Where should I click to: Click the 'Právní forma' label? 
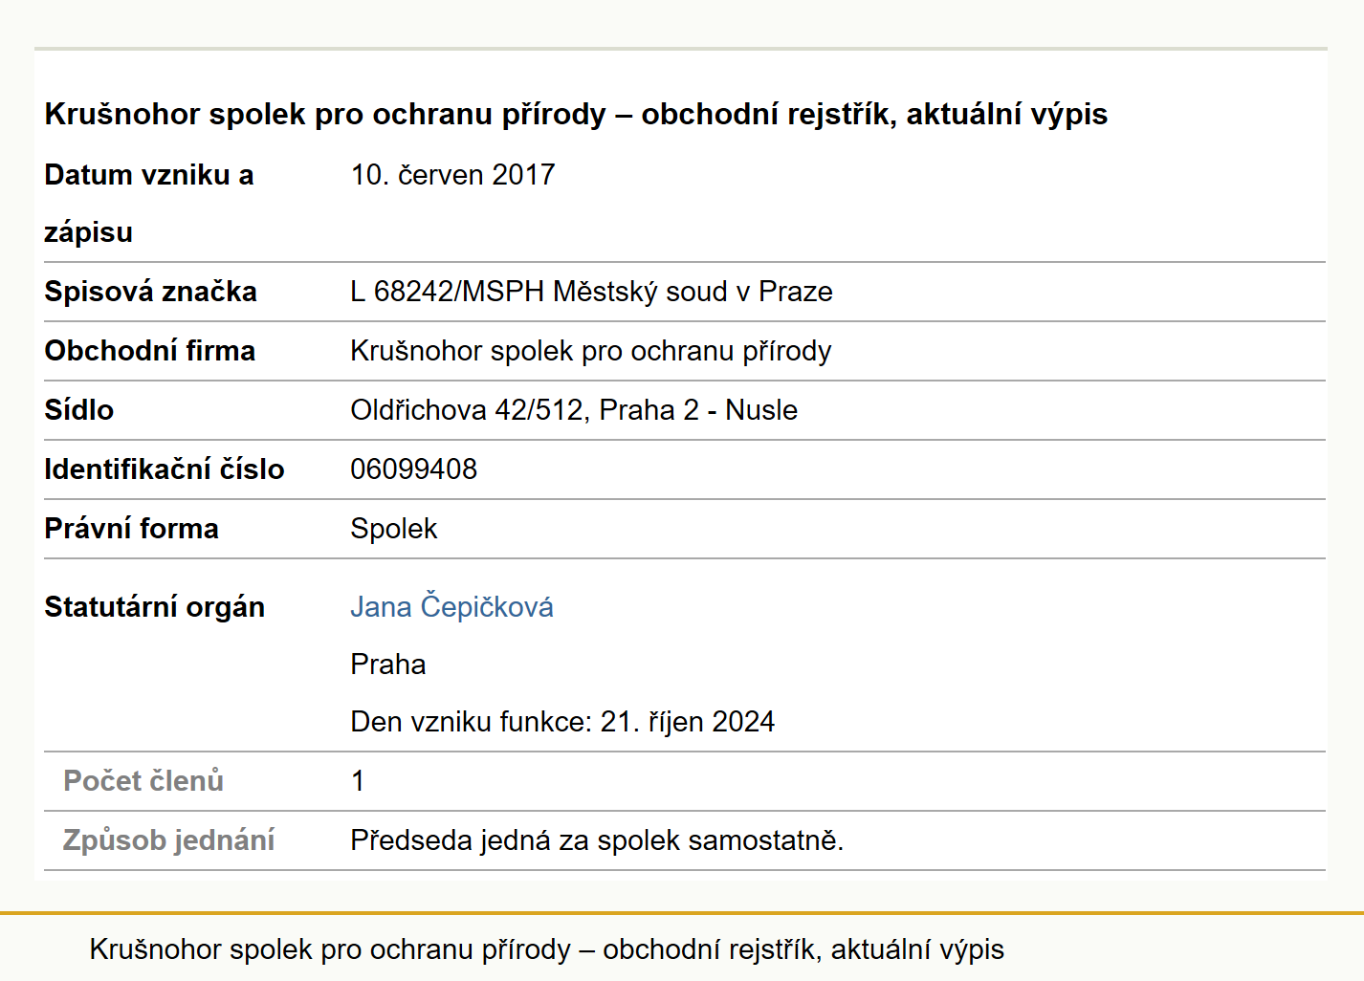pos(132,529)
